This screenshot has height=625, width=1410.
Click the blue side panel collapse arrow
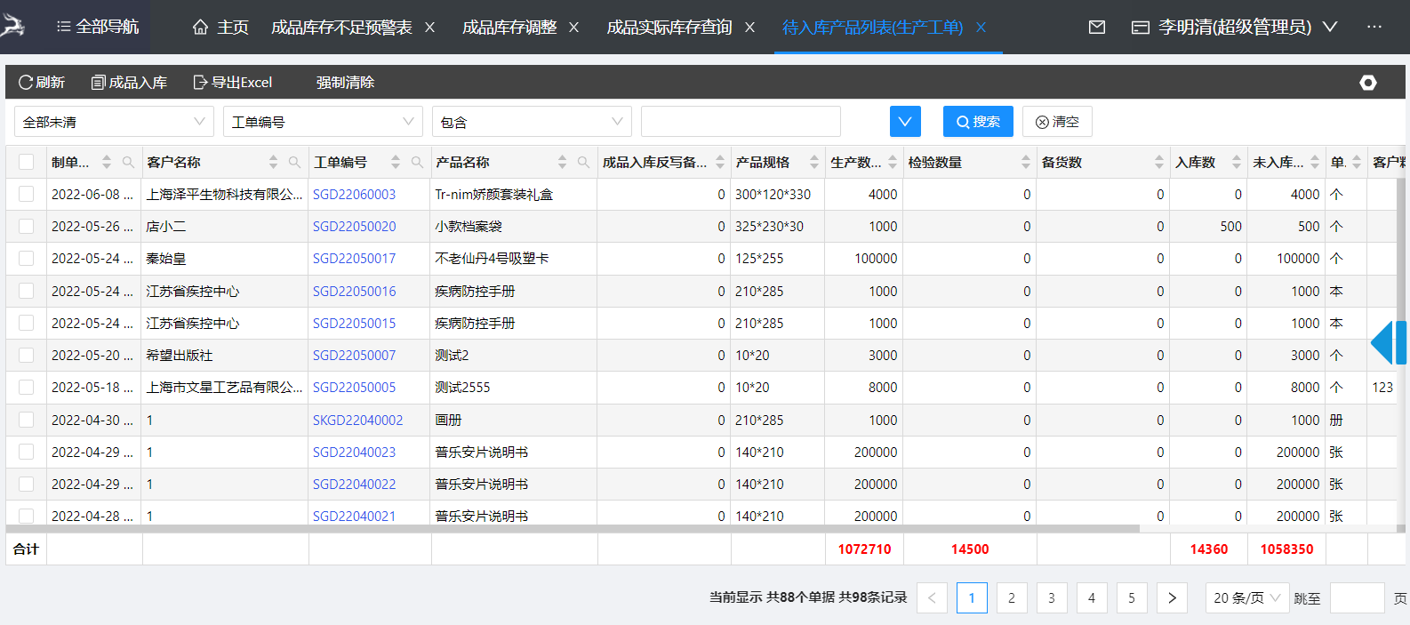click(1382, 343)
